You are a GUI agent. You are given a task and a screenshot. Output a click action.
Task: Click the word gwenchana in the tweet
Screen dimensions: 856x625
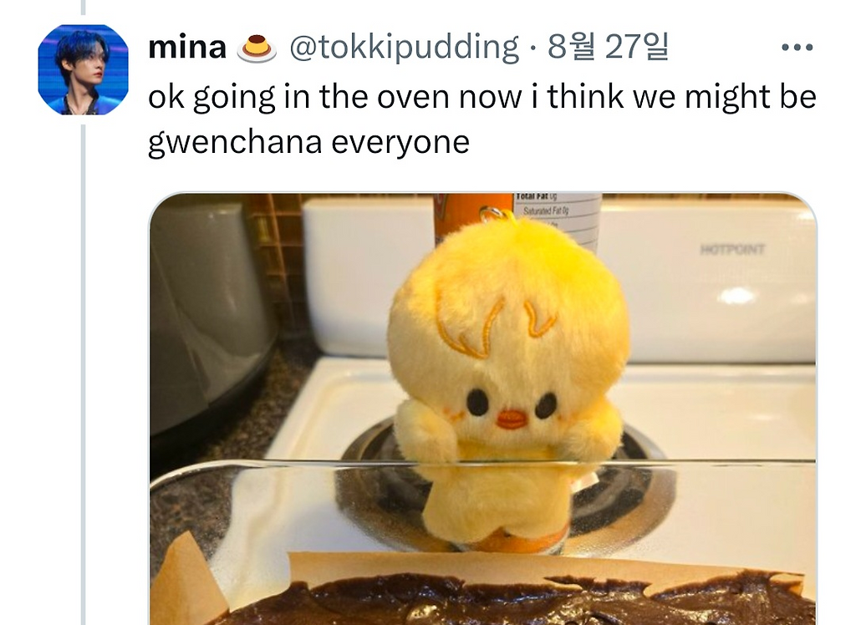click(x=235, y=143)
